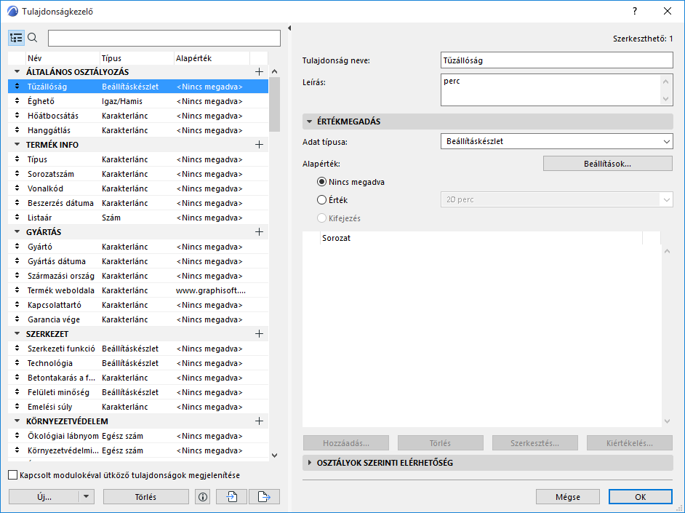The image size is (685, 513).
Task: Click the property list scrollbar thumb
Action: coord(274,105)
